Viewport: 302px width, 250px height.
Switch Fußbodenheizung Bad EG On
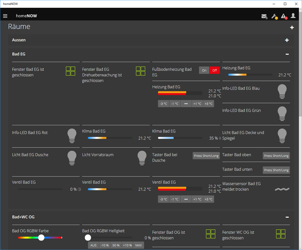click(x=204, y=70)
